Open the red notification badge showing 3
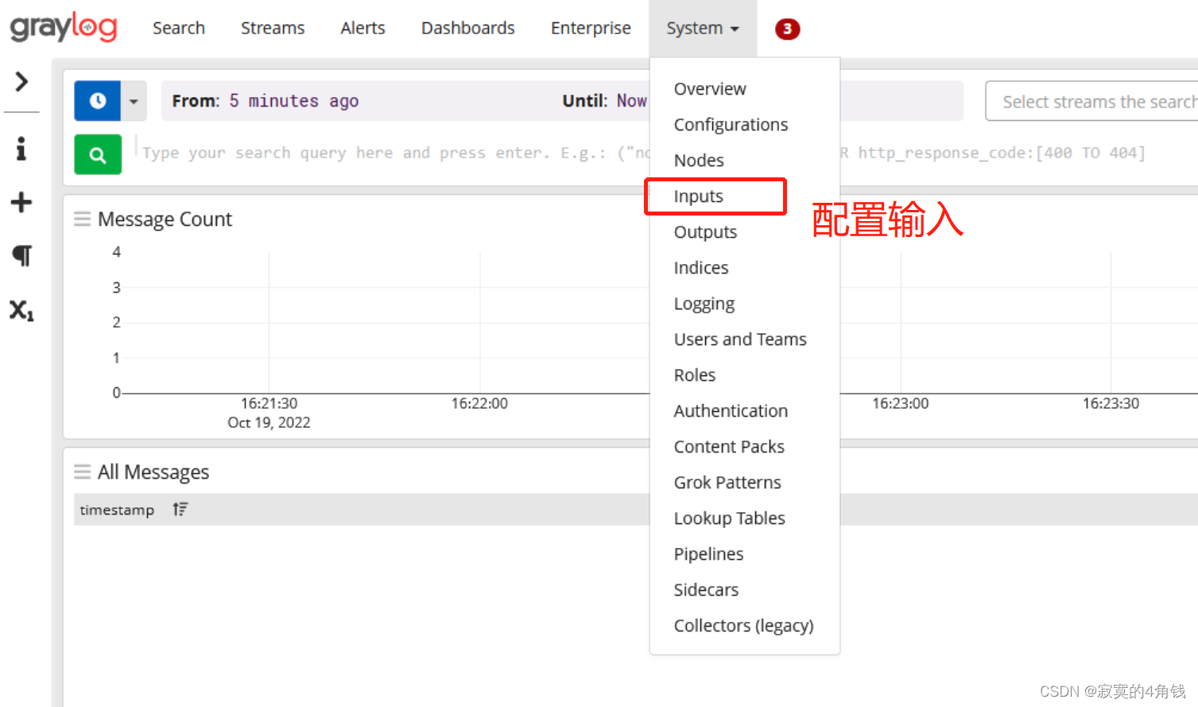The image size is (1198, 707). tap(786, 28)
